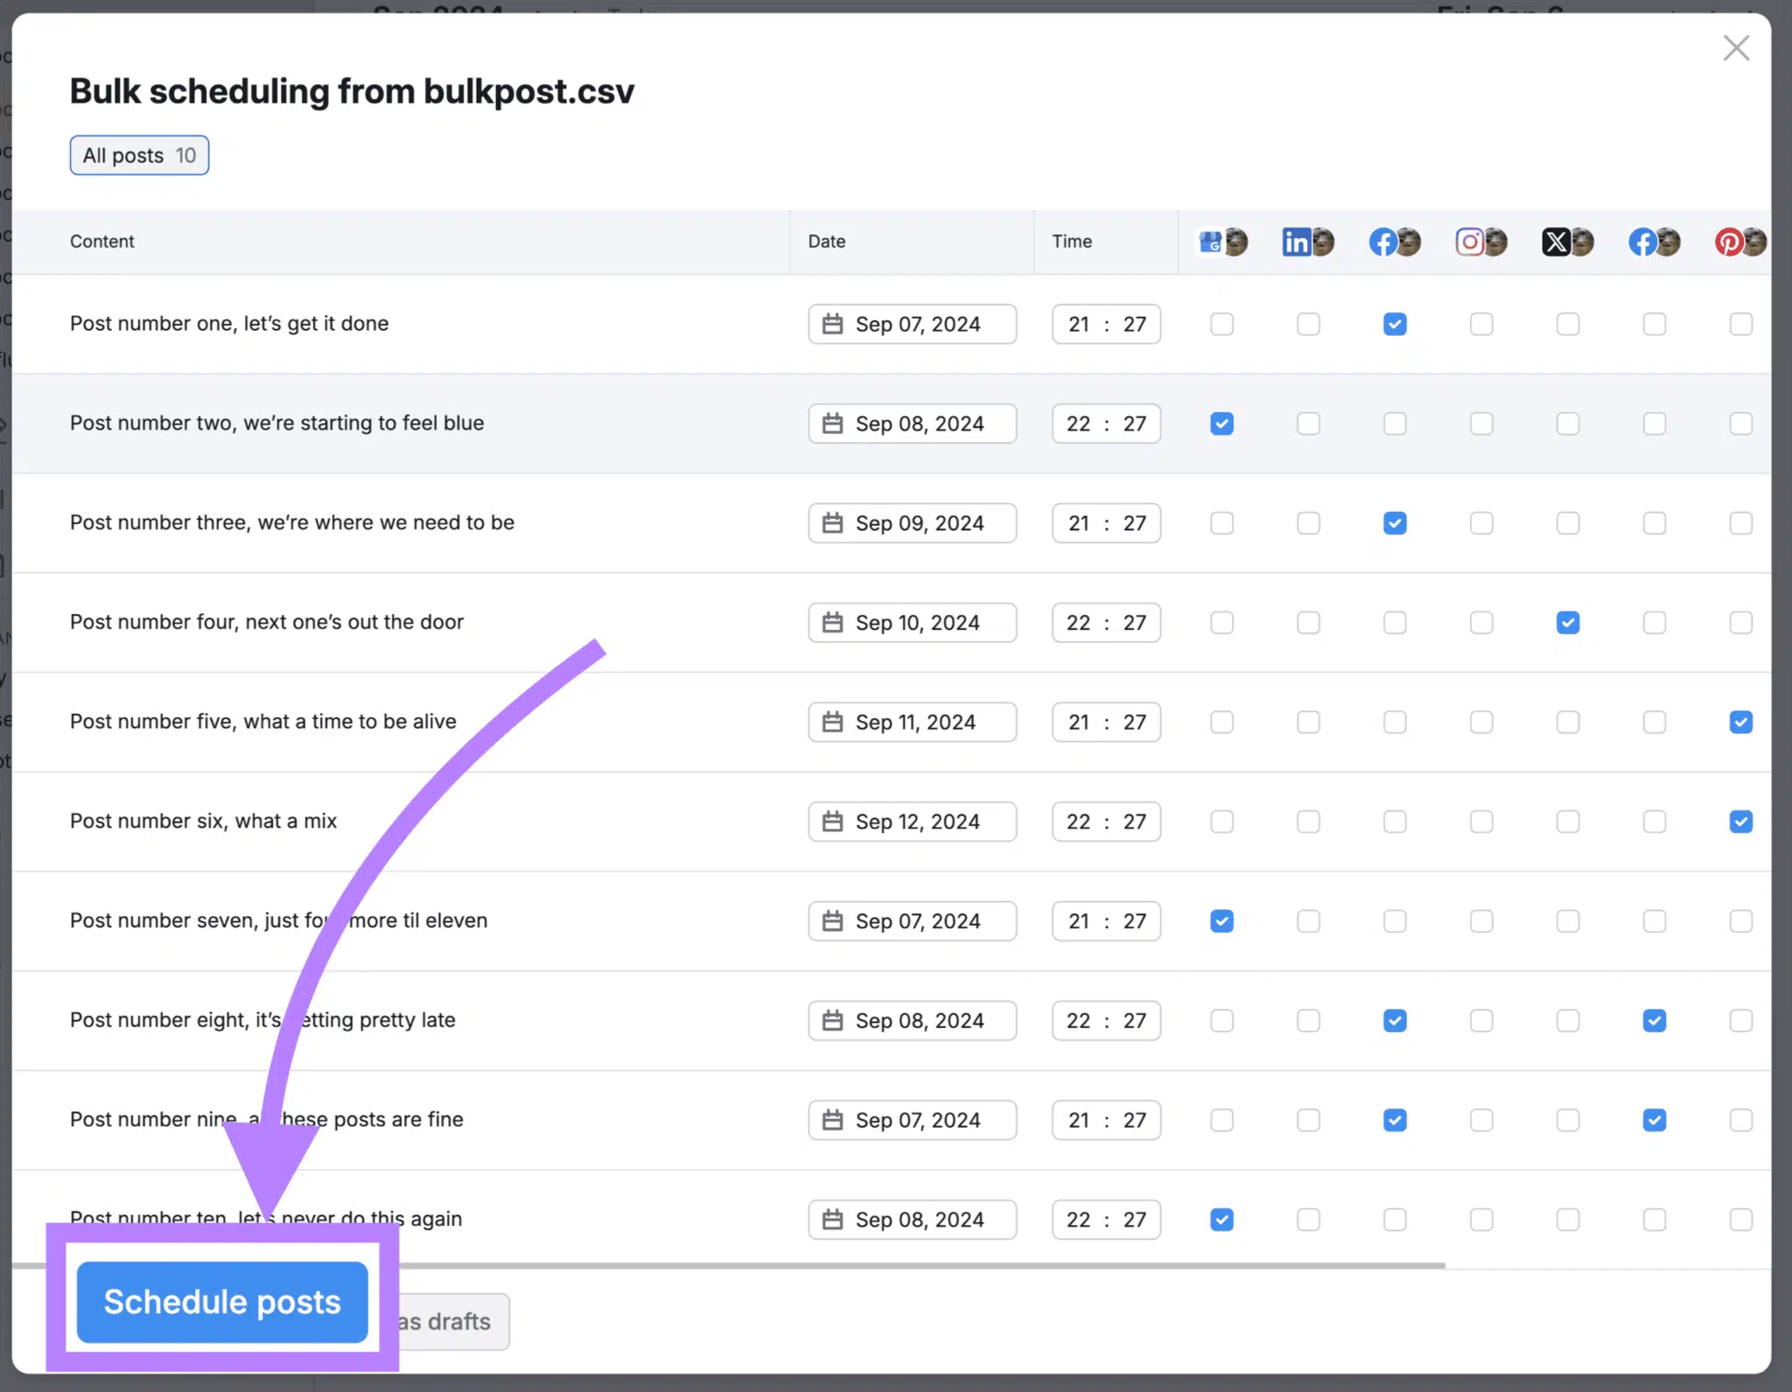Image resolution: width=1792 pixels, height=1392 pixels.
Task: Click the partially hidden Save as drafts button
Action: (x=452, y=1322)
